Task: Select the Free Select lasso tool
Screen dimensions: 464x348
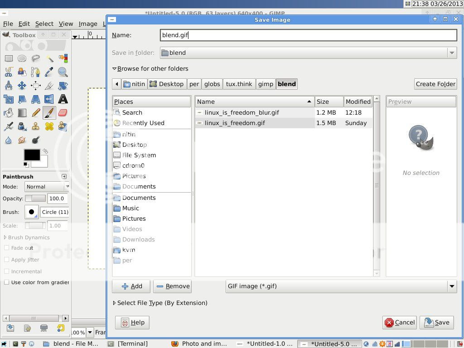Action: [x=35, y=58]
